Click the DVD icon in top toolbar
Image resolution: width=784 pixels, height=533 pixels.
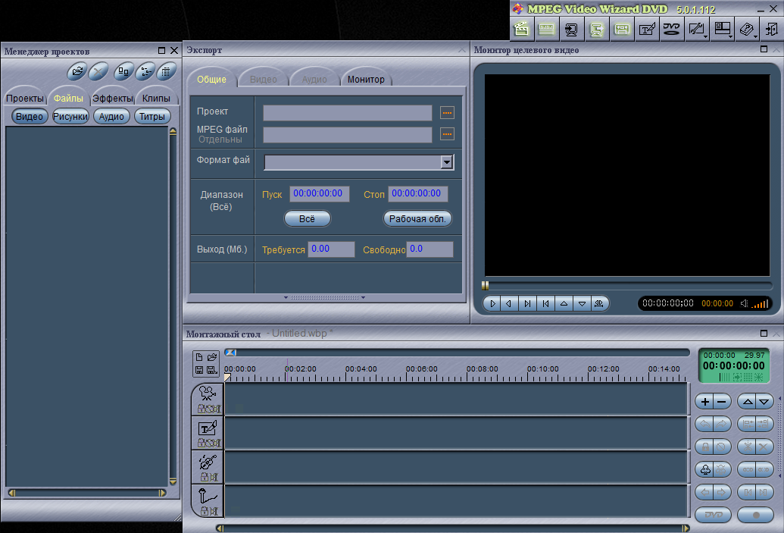point(671,30)
